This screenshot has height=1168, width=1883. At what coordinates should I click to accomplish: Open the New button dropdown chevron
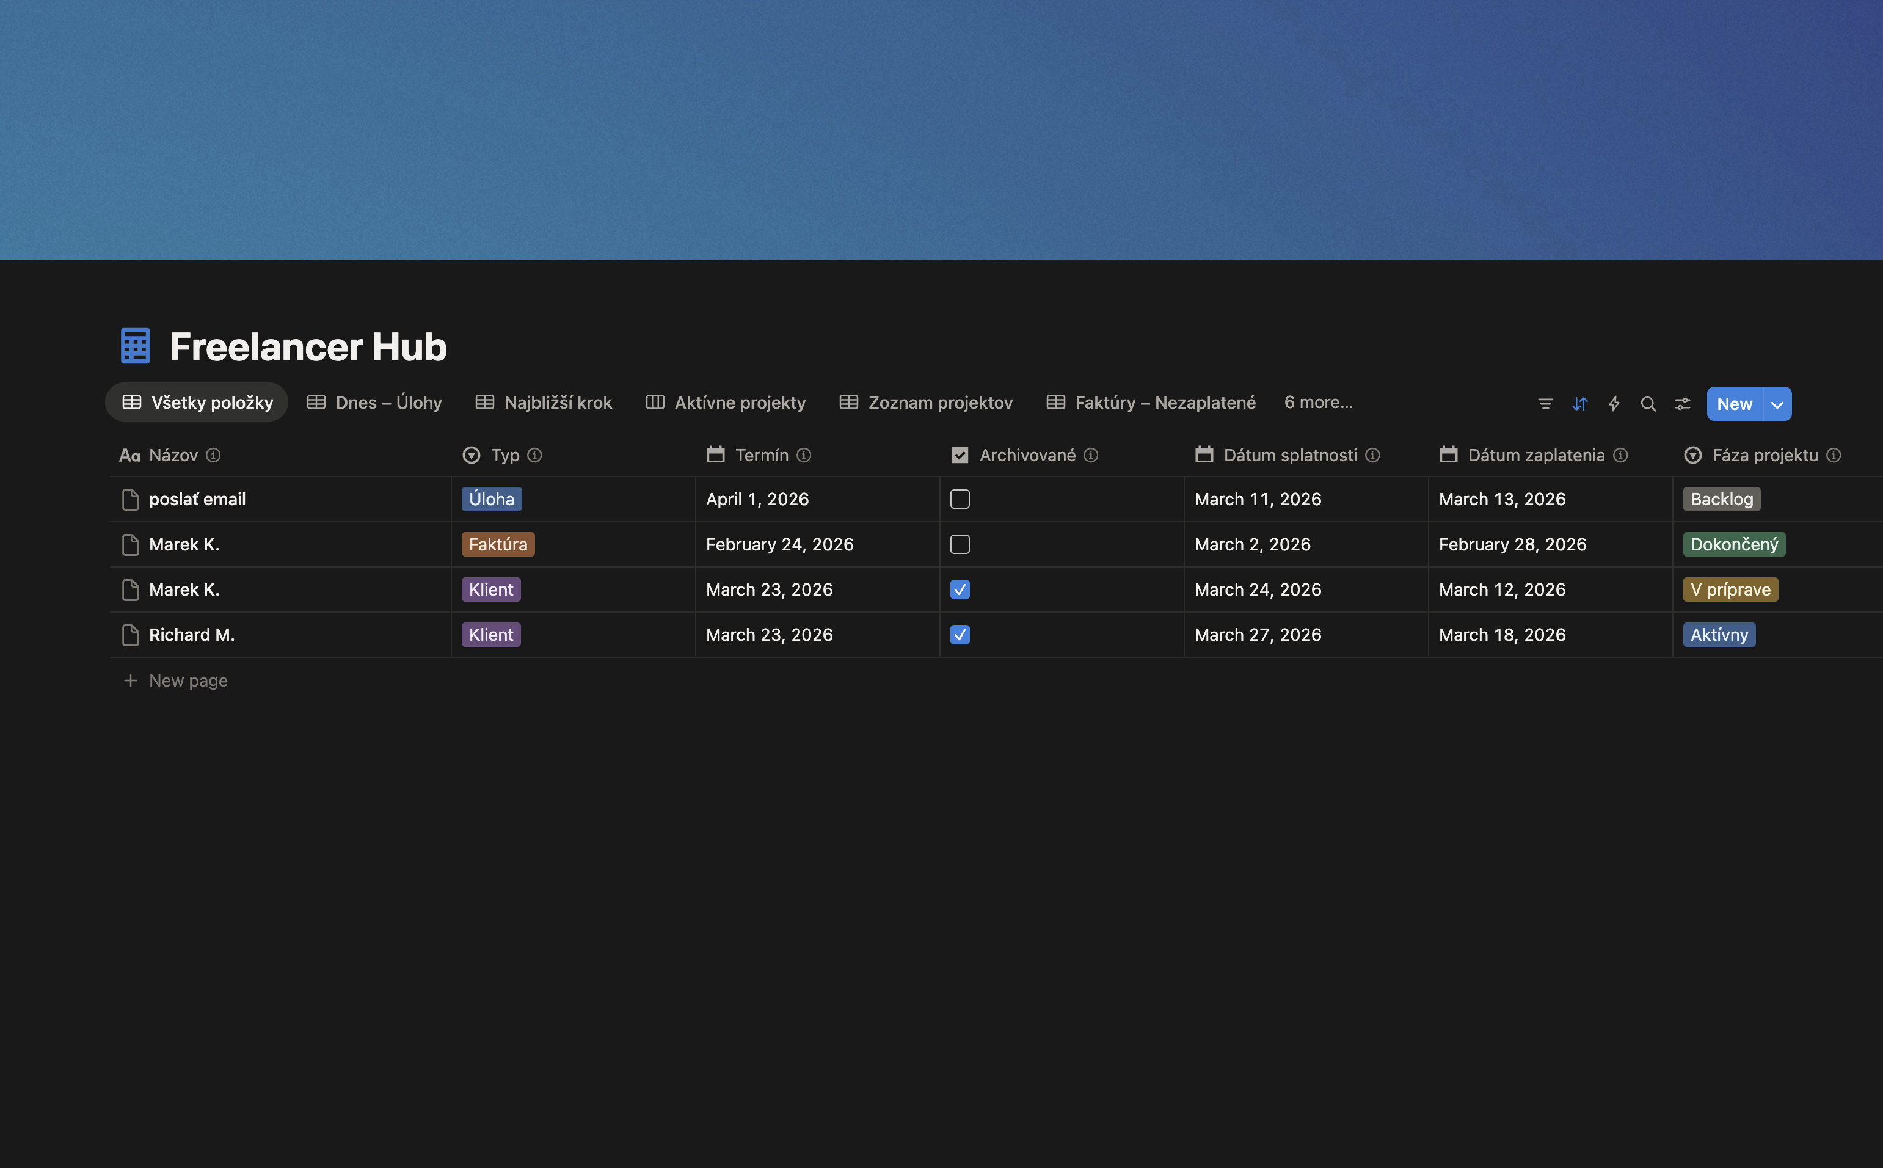pyautogui.click(x=1777, y=403)
